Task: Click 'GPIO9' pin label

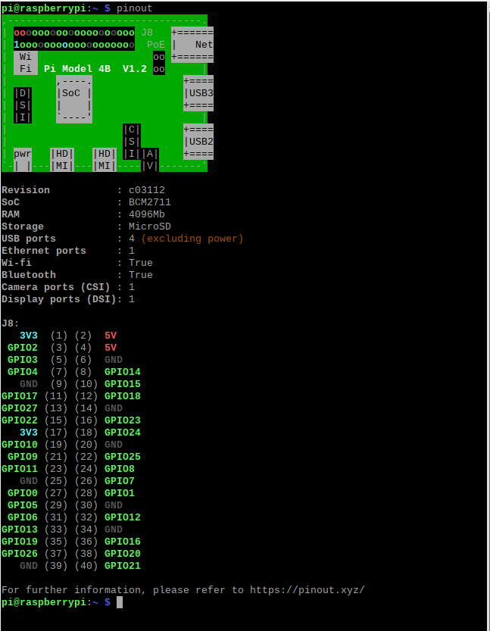Action: pos(23,456)
